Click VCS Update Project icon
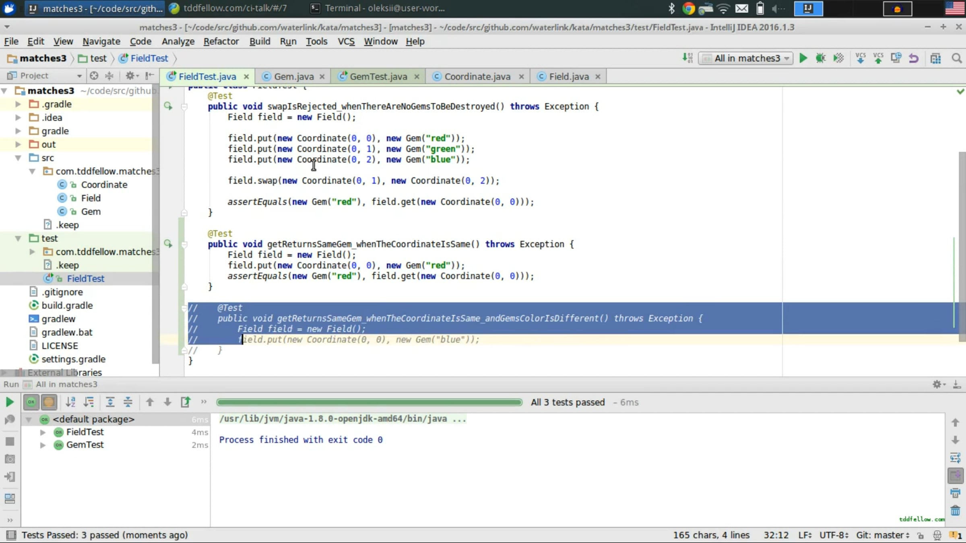The image size is (966, 543). [x=861, y=58]
